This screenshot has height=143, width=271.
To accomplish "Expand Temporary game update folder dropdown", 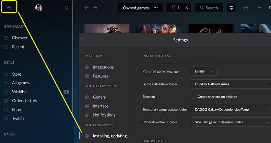I will point(268,109).
